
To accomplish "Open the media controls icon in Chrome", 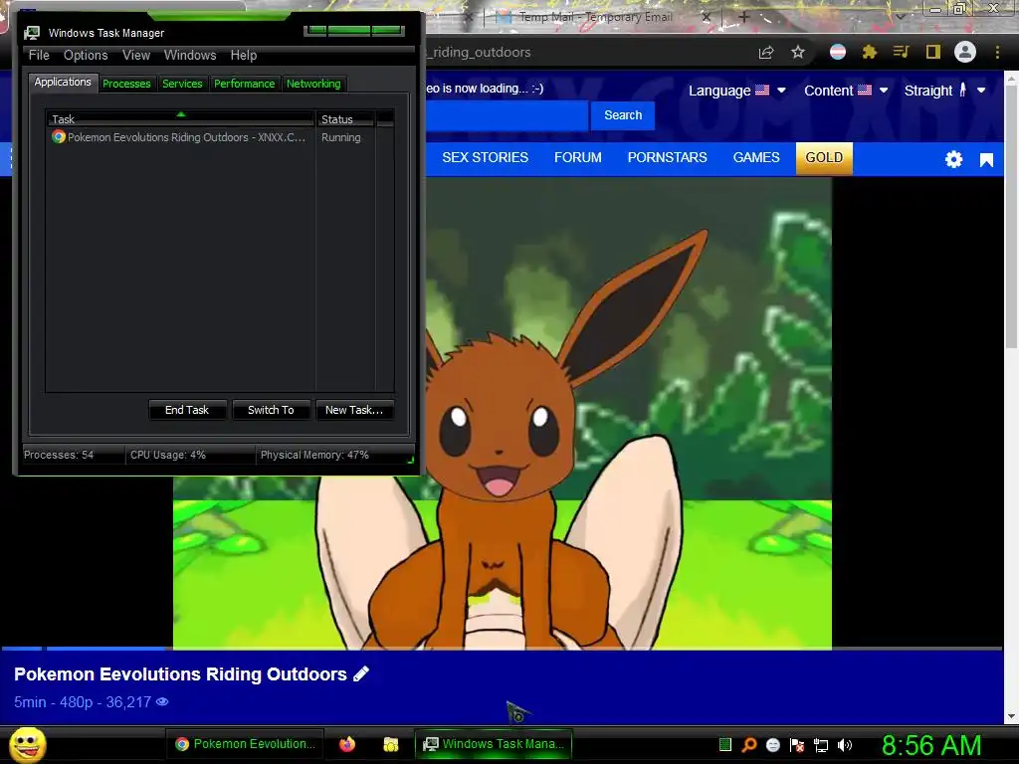I will (901, 52).
